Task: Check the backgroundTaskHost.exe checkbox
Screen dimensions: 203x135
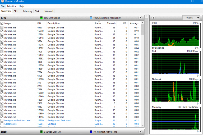Action: tap(2, 120)
